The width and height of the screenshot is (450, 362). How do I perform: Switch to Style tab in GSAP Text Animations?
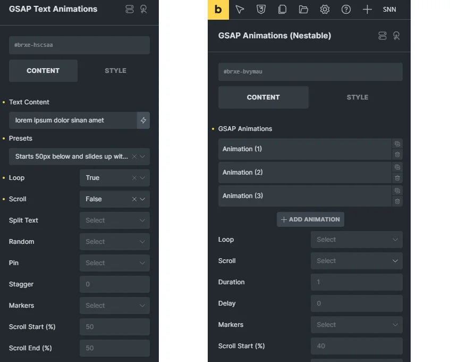pyautogui.click(x=115, y=71)
